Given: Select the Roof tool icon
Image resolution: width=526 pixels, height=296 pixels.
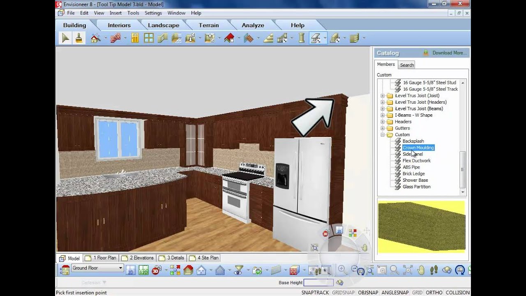Looking at the screenshot, I should click(229, 38).
